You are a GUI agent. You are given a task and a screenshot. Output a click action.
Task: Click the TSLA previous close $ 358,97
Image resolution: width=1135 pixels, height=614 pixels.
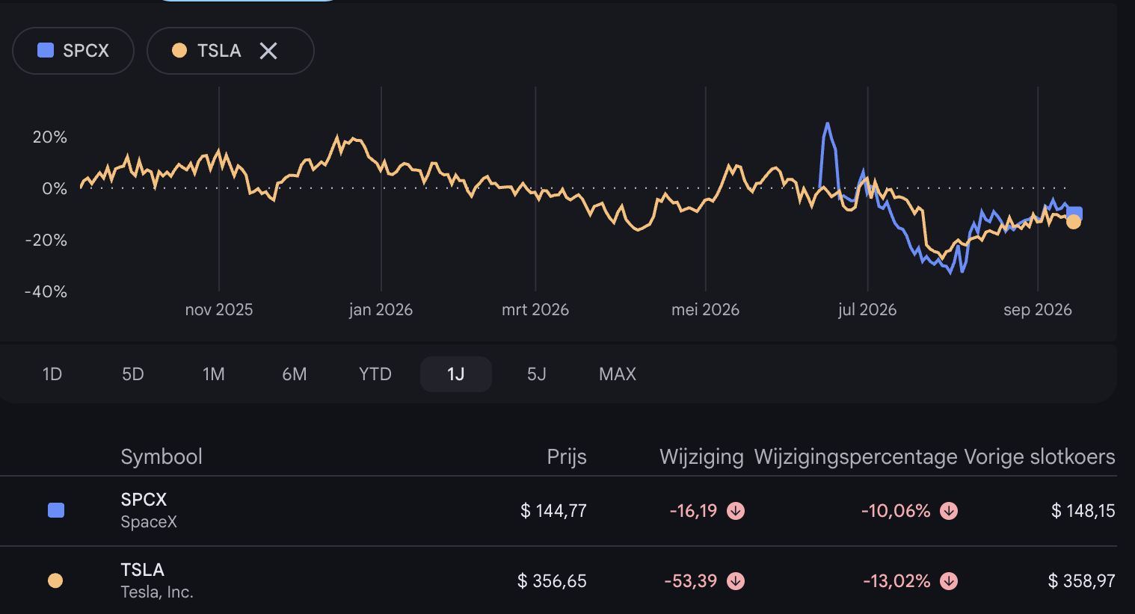coord(1082,581)
